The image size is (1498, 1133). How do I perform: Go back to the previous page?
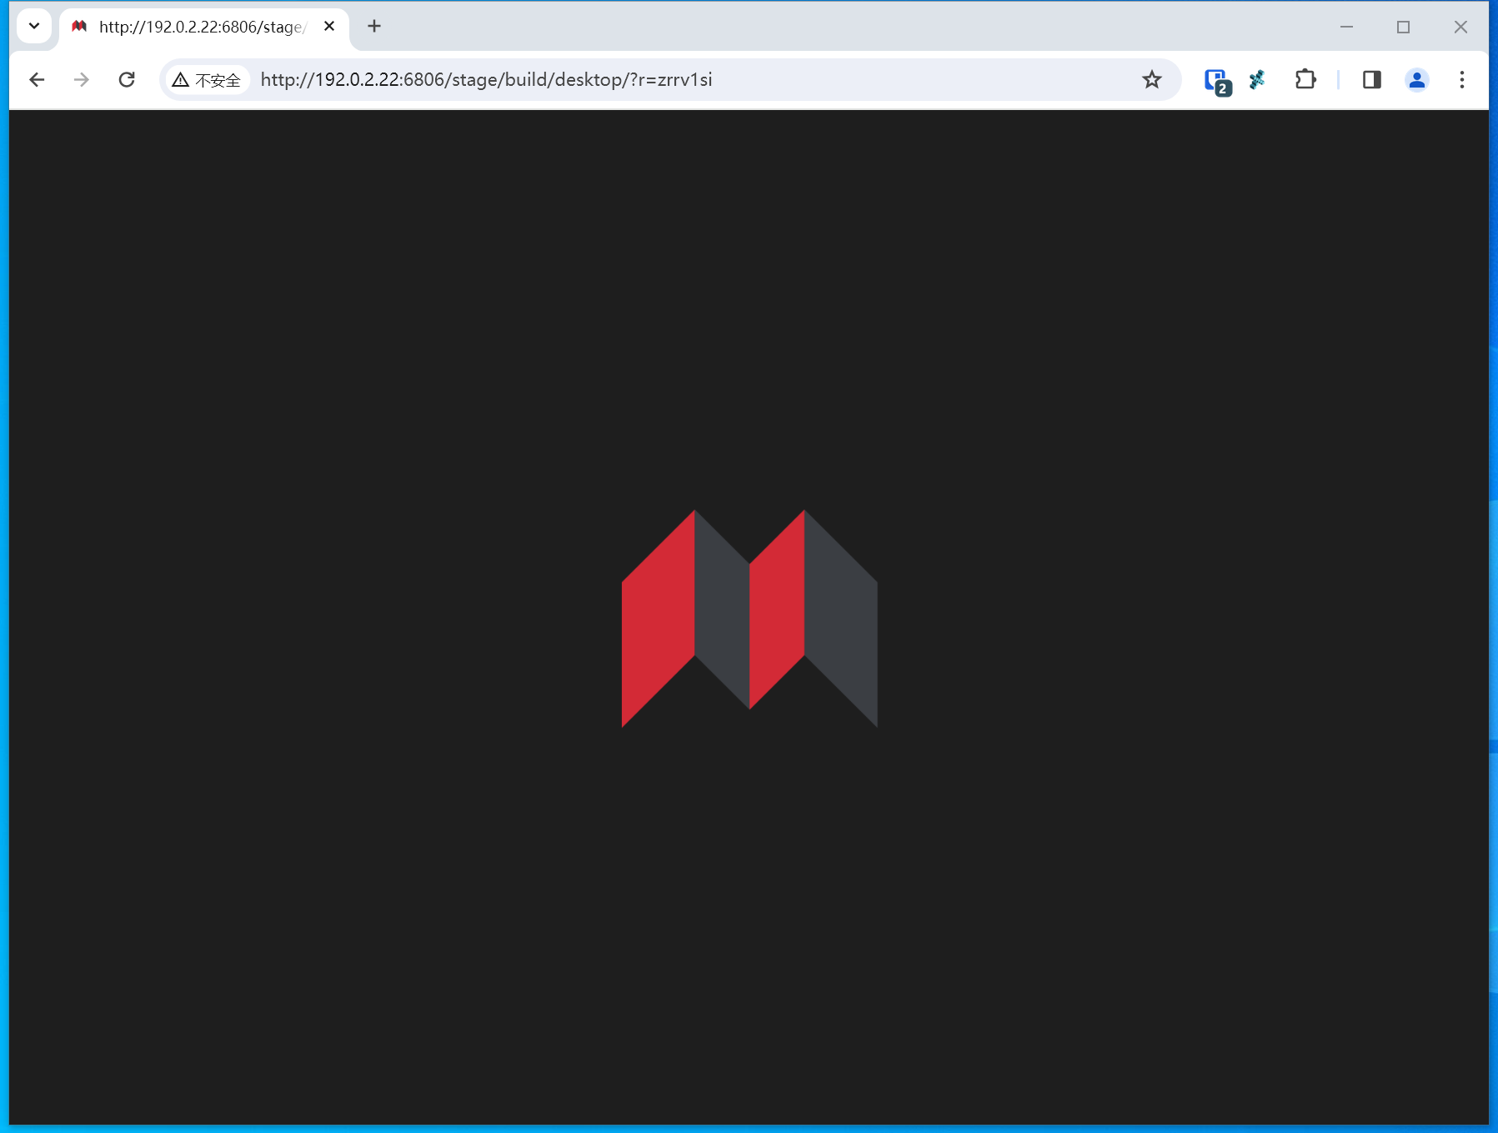pyautogui.click(x=37, y=80)
